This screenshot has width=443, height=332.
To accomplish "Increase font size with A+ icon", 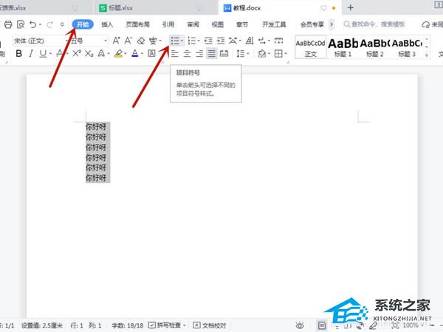I will 116,41.
